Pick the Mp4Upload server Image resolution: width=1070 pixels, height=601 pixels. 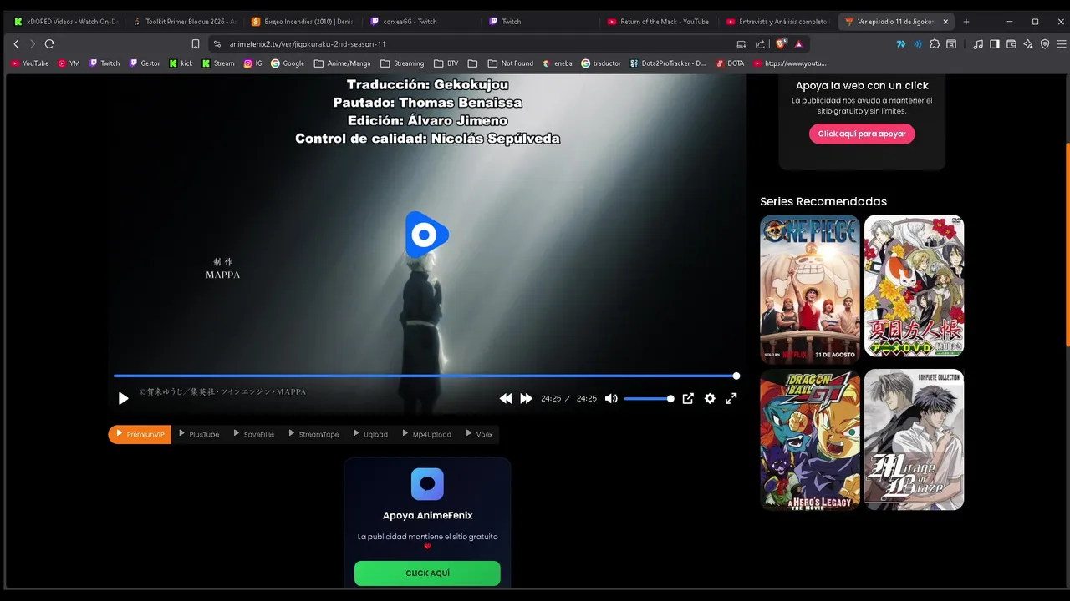click(x=426, y=434)
